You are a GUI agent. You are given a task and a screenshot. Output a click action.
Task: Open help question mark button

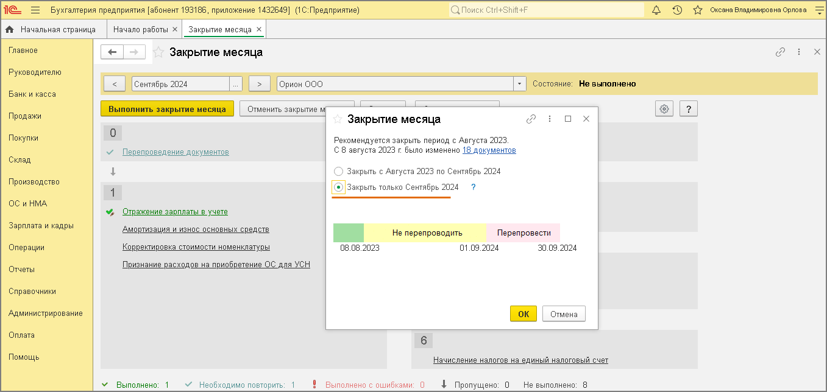coord(689,109)
